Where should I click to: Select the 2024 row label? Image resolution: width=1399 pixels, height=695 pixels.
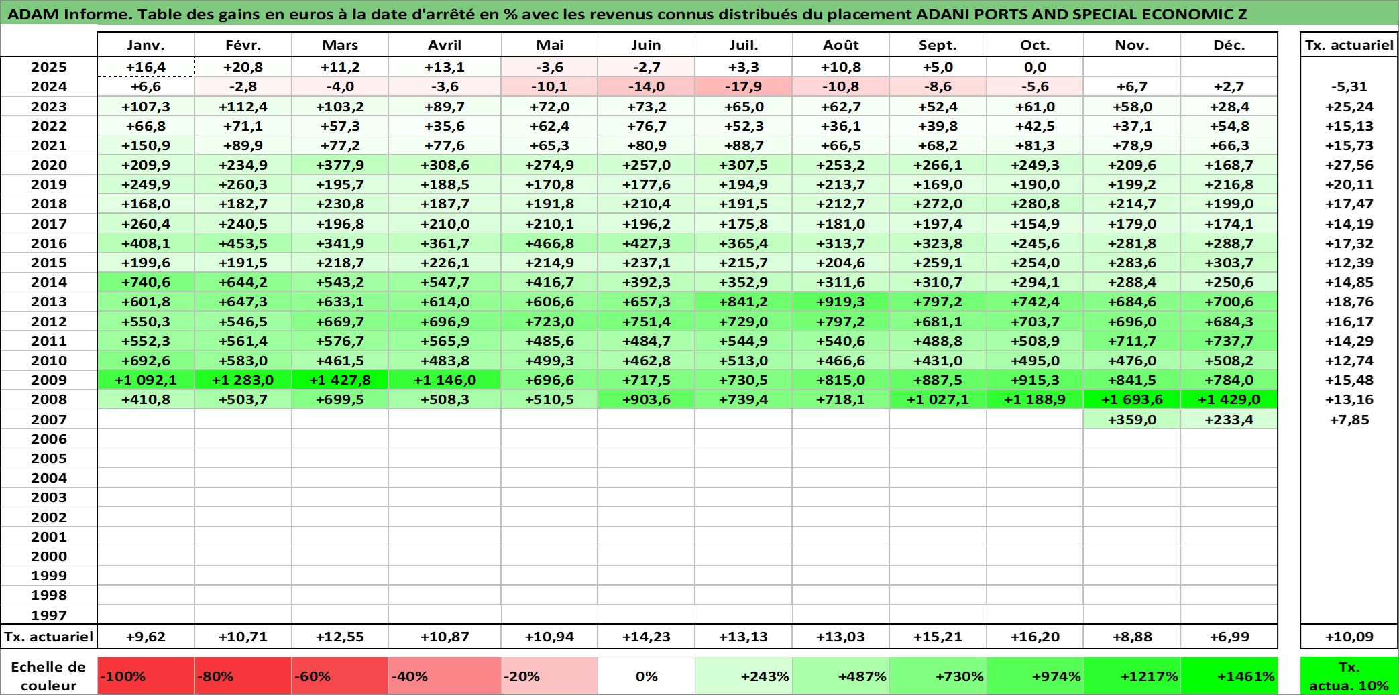point(49,86)
